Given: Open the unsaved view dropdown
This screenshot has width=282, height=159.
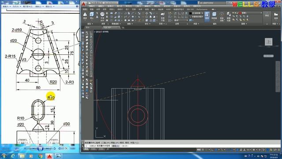Looking at the screenshot, I should 197,17.
